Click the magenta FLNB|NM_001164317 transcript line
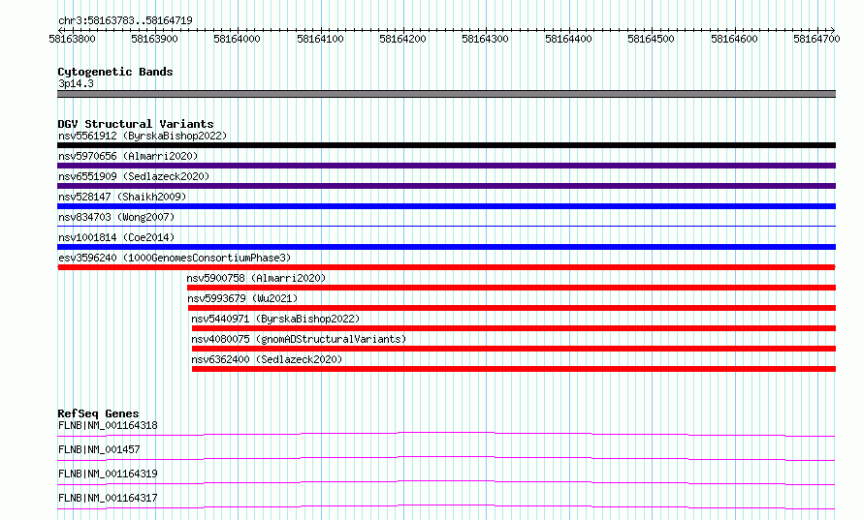Screen dimensions: 863x520 tap(446, 506)
